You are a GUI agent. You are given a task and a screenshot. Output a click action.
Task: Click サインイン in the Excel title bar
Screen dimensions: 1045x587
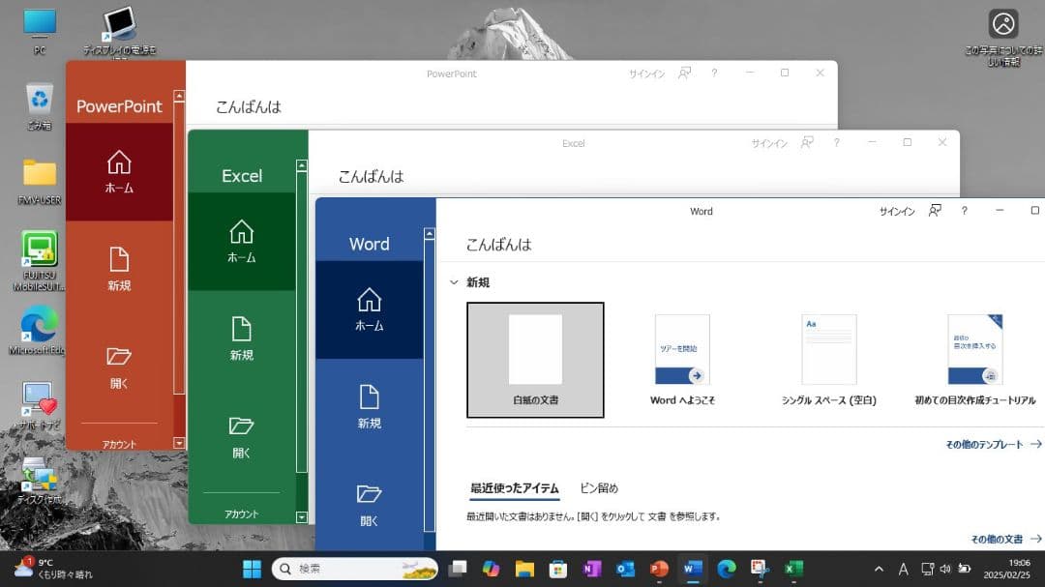point(769,143)
